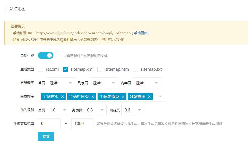Remove the 主站首页 tag with its x

tap(62, 97)
